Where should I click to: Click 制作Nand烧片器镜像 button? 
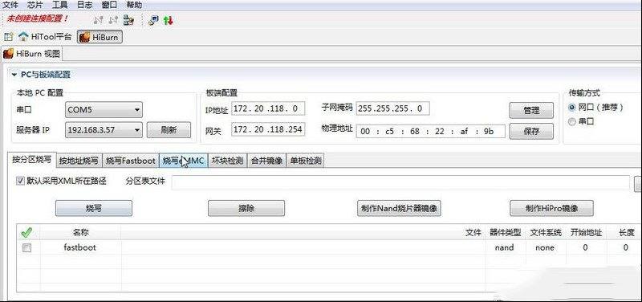[399, 208]
